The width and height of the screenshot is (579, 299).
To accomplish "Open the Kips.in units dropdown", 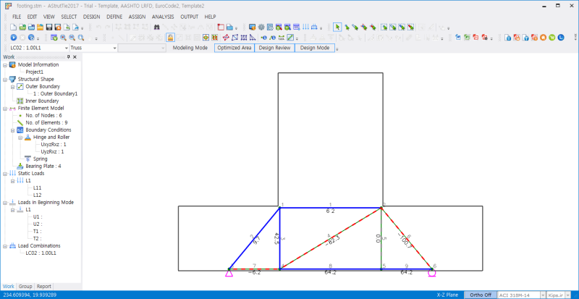I will pos(567,295).
